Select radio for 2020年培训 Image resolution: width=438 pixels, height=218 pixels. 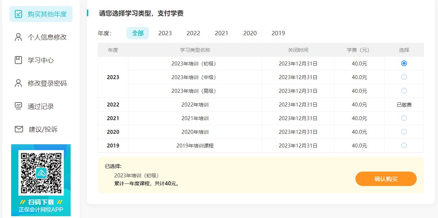[404, 132]
